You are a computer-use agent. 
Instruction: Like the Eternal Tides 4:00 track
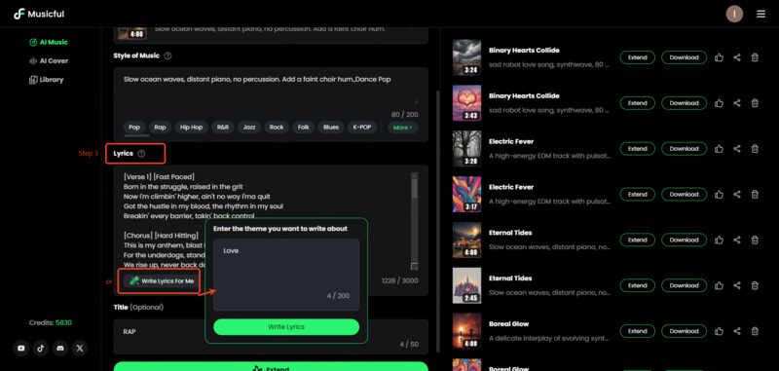coord(719,240)
